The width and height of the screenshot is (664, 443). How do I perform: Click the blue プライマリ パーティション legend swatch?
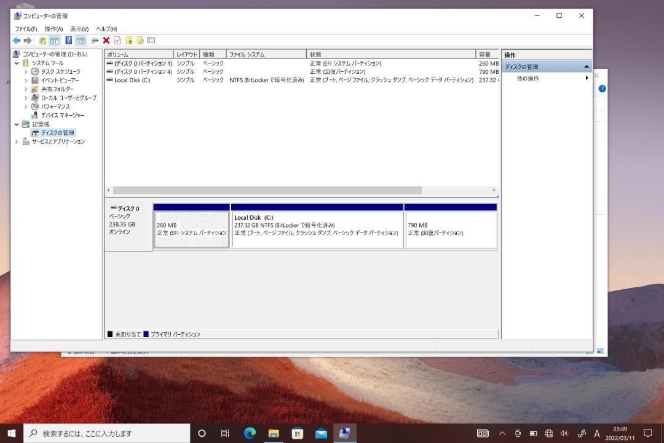tap(146, 334)
